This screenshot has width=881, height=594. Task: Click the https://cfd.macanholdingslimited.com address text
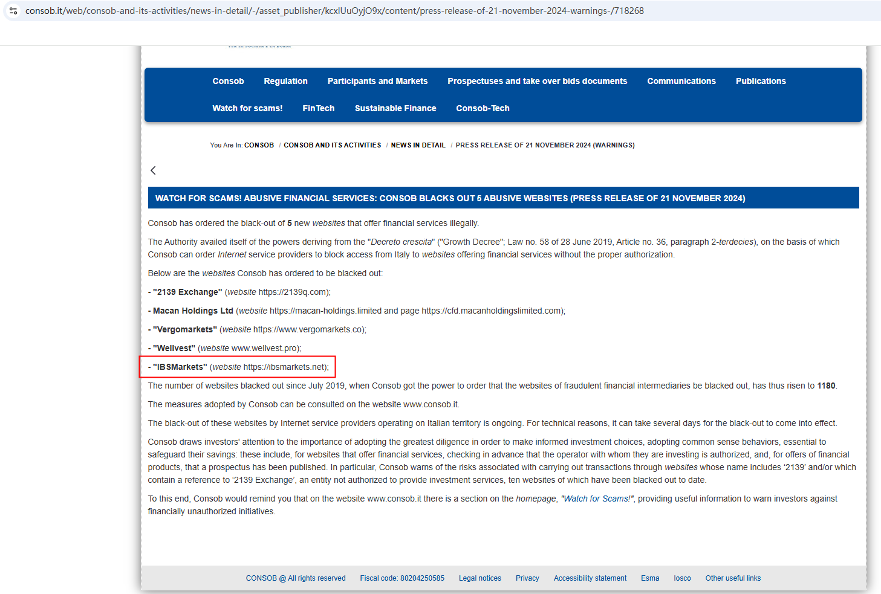(492, 311)
